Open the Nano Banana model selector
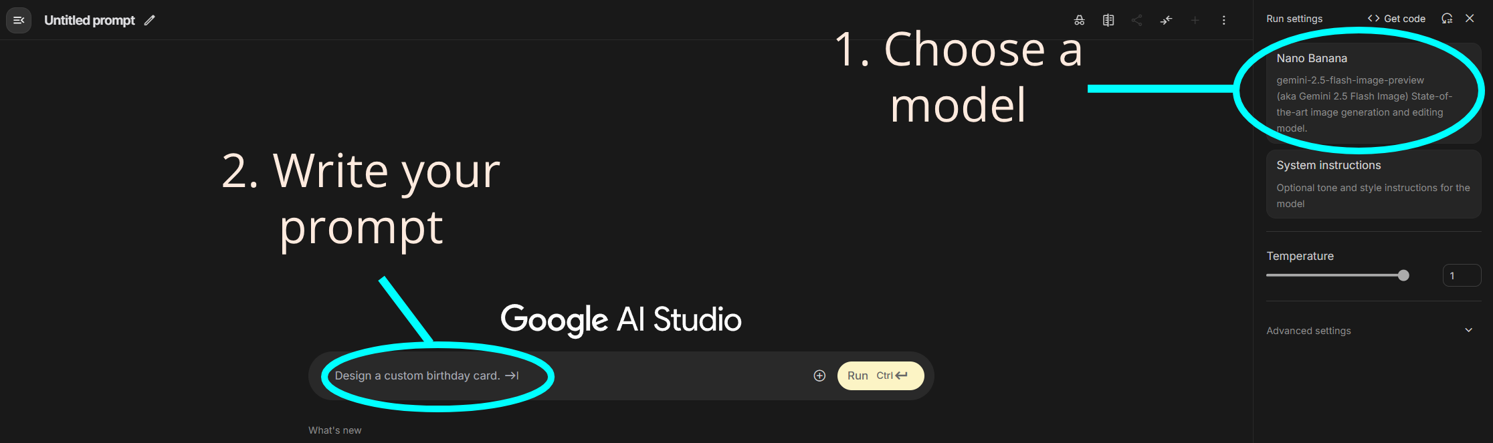Image resolution: width=1493 pixels, height=443 pixels. coord(1373,93)
